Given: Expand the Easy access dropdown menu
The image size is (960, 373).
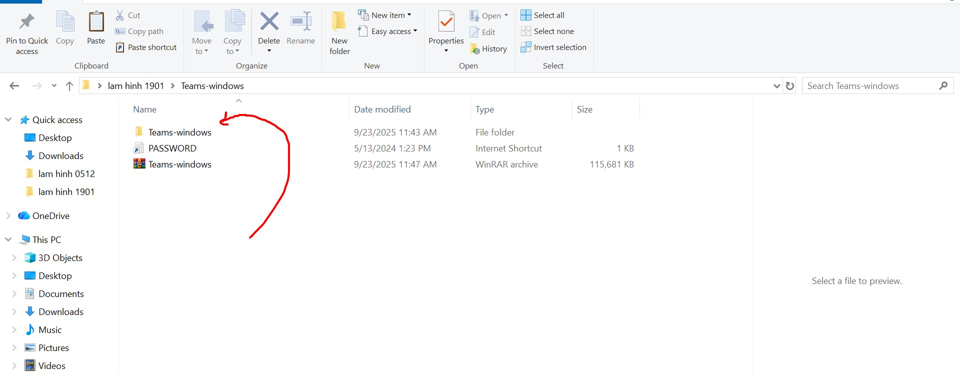Looking at the screenshot, I should pos(388,31).
